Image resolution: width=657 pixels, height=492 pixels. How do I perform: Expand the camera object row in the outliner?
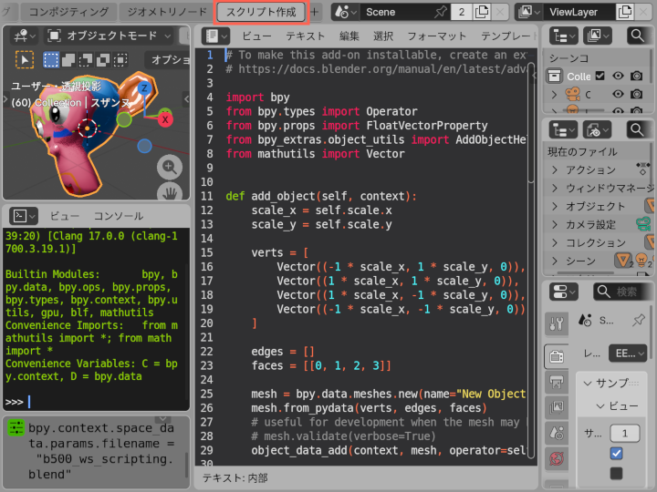pyautogui.click(x=555, y=95)
